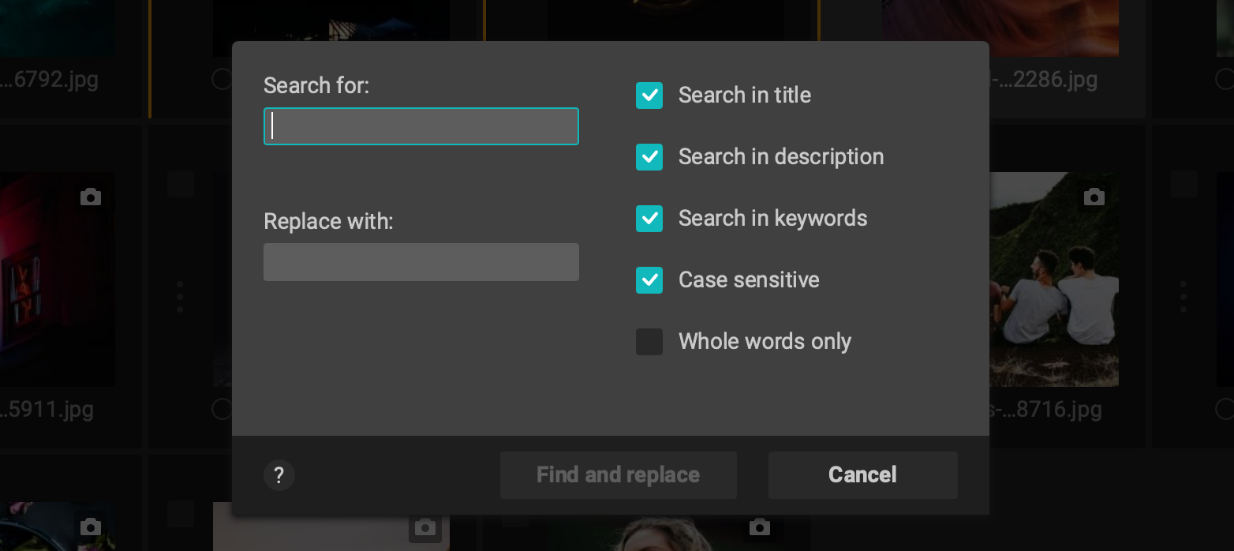
Task: Enable Whole words only checkbox
Action: point(649,342)
